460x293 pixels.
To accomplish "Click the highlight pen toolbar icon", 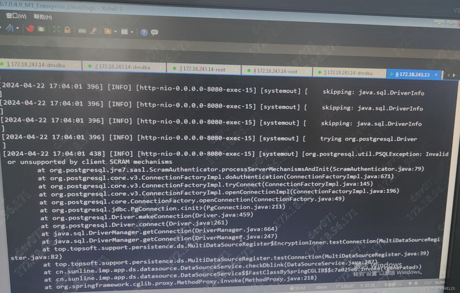I will tap(94, 30).
